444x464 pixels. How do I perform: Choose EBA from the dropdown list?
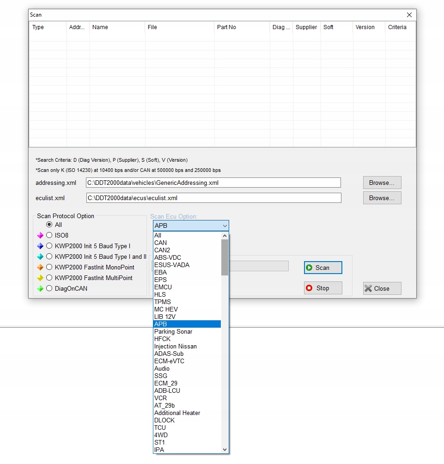187,273
